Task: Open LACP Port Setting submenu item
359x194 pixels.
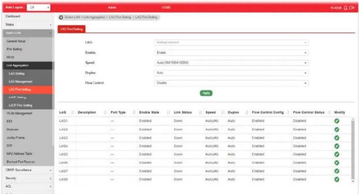Action: coord(21,105)
